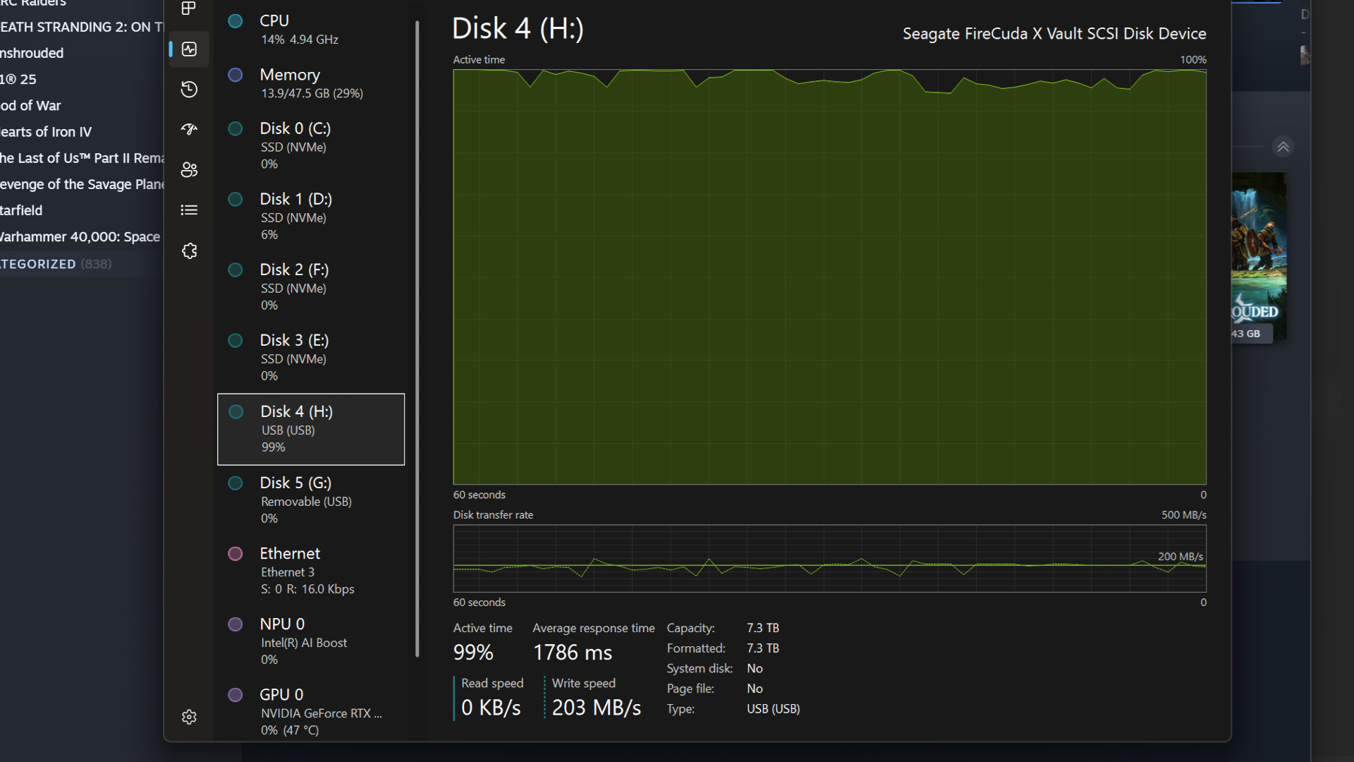Select Disk 5 (G:) removable drive
This screenshot has width=1354, height=762.
point(310,500)
